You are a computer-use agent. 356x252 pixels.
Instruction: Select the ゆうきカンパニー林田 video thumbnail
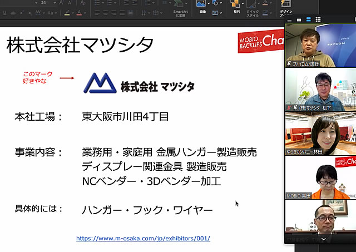320,134
